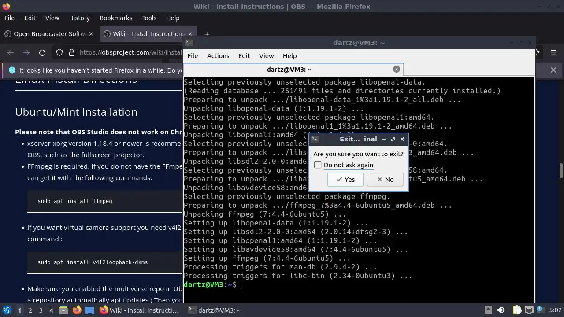This screenshot has width=564, height=317.
Task: Click the site lock icon
Action: point(72,52)
